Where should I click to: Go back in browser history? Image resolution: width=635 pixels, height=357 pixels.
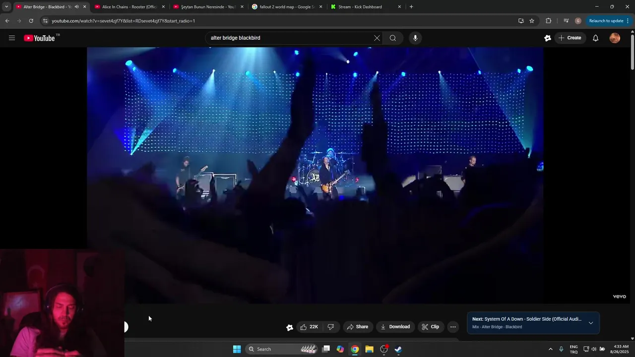pyautogui.click(x=7, y=21)
